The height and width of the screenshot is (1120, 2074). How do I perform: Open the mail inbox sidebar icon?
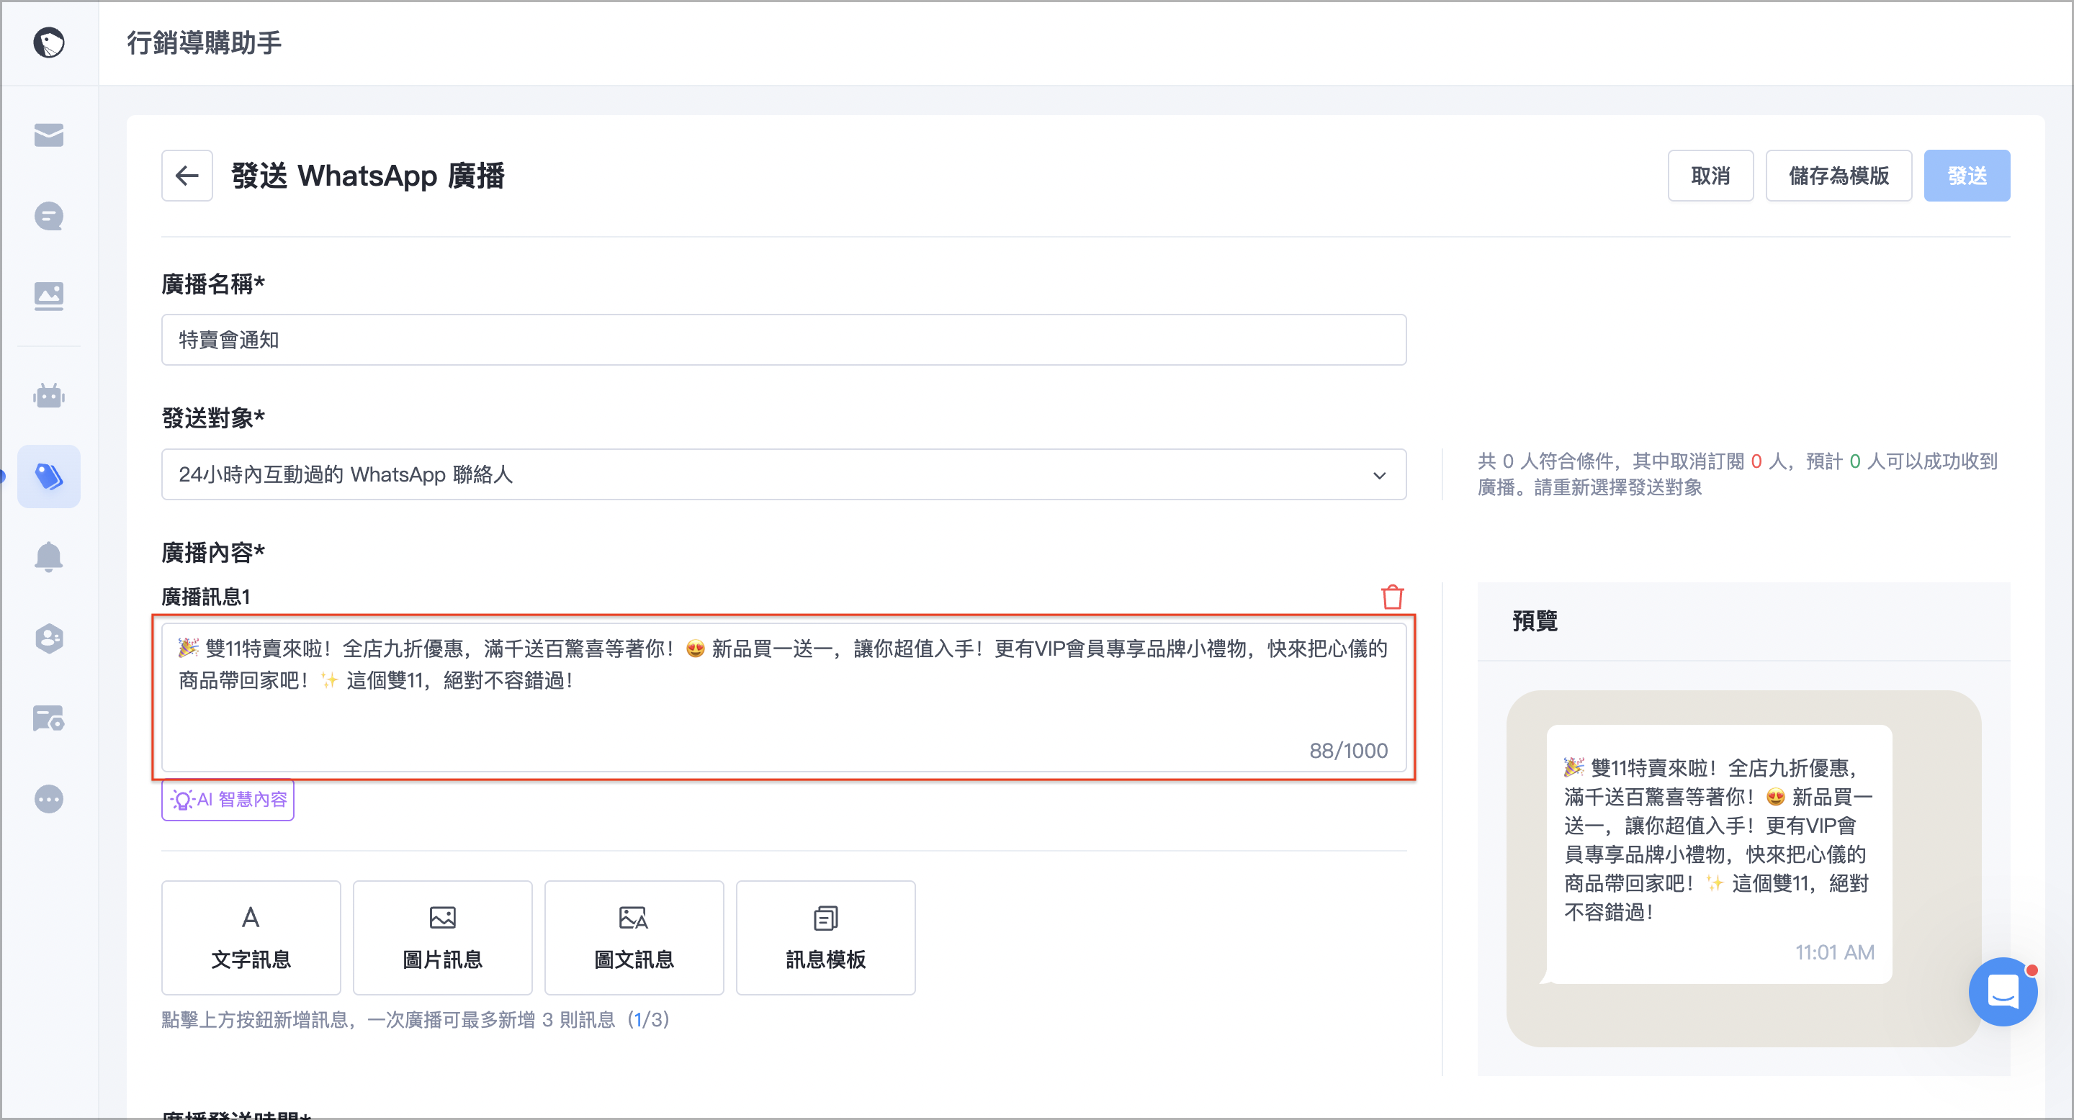pyautogui.click(x=49, y=135)
